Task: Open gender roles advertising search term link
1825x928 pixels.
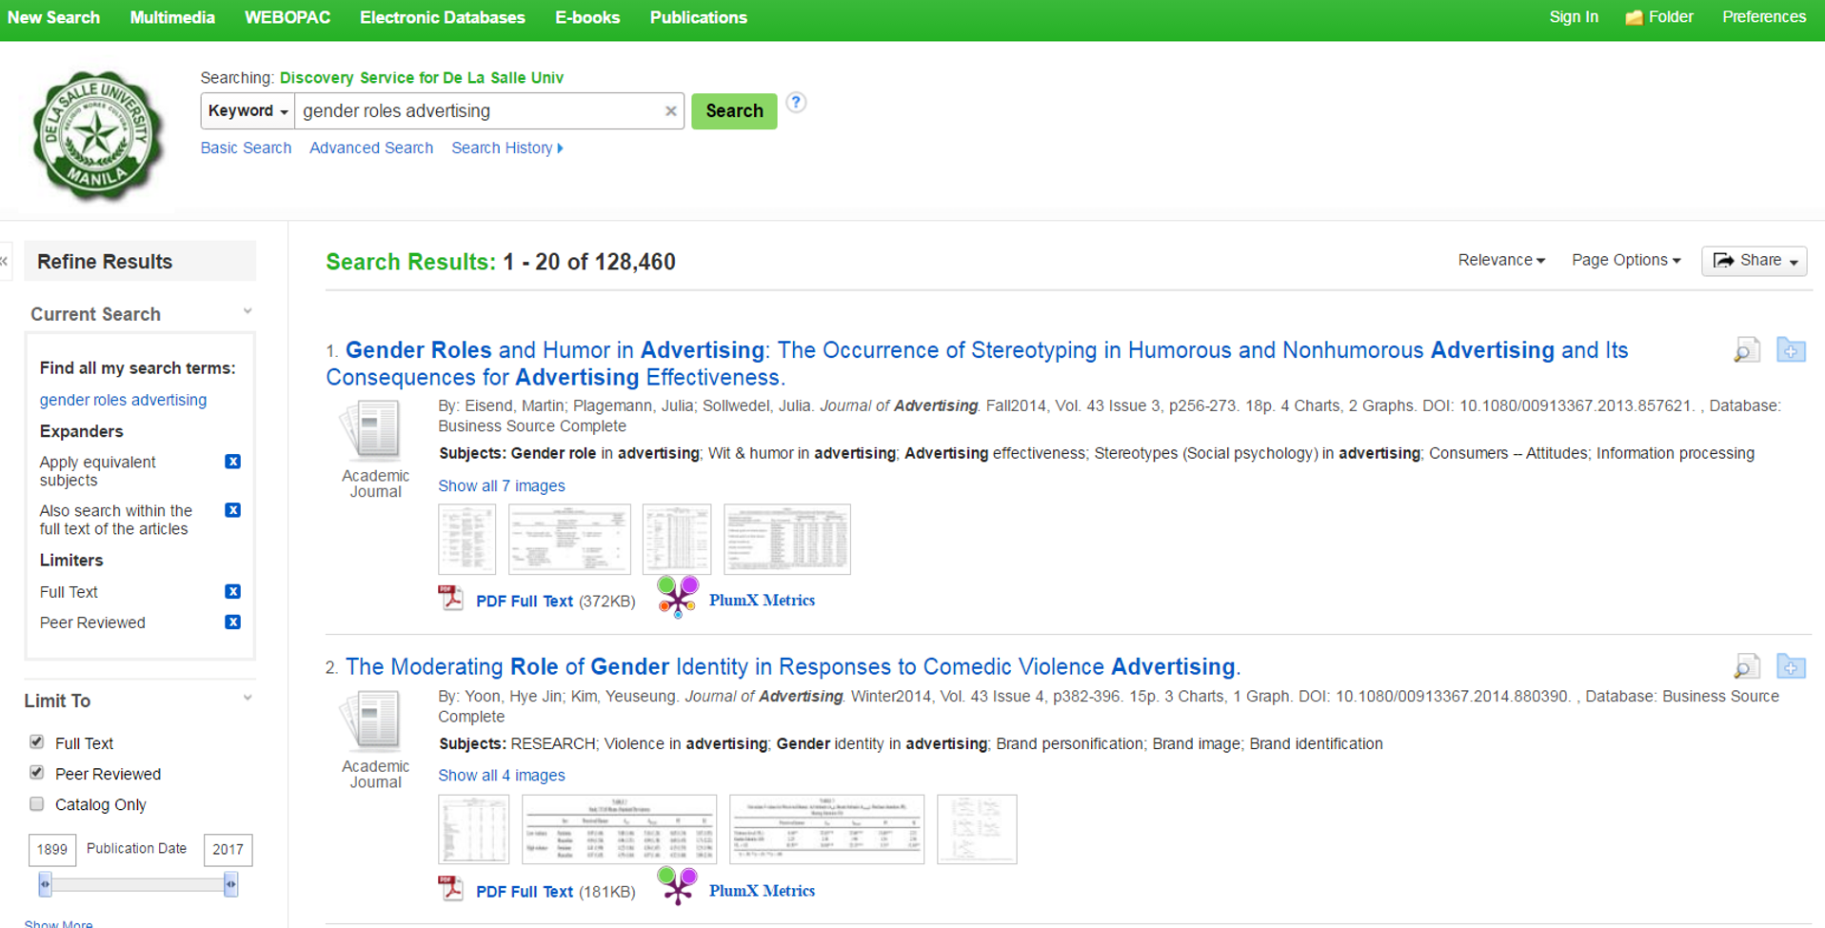Action: [123, 400]
